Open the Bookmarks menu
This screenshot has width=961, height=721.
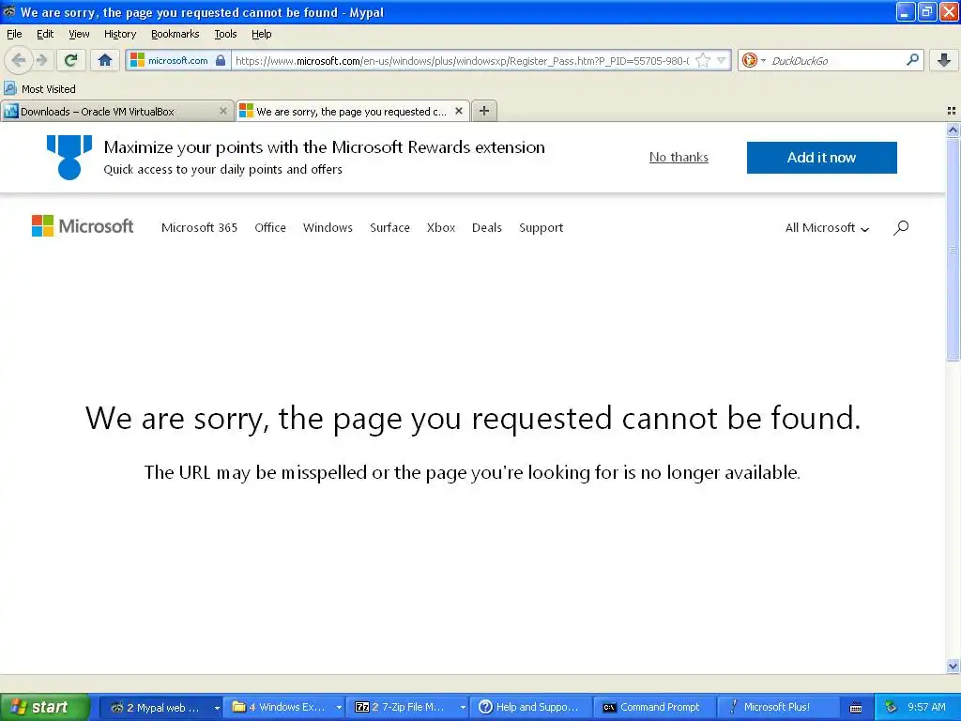(175, 34)
